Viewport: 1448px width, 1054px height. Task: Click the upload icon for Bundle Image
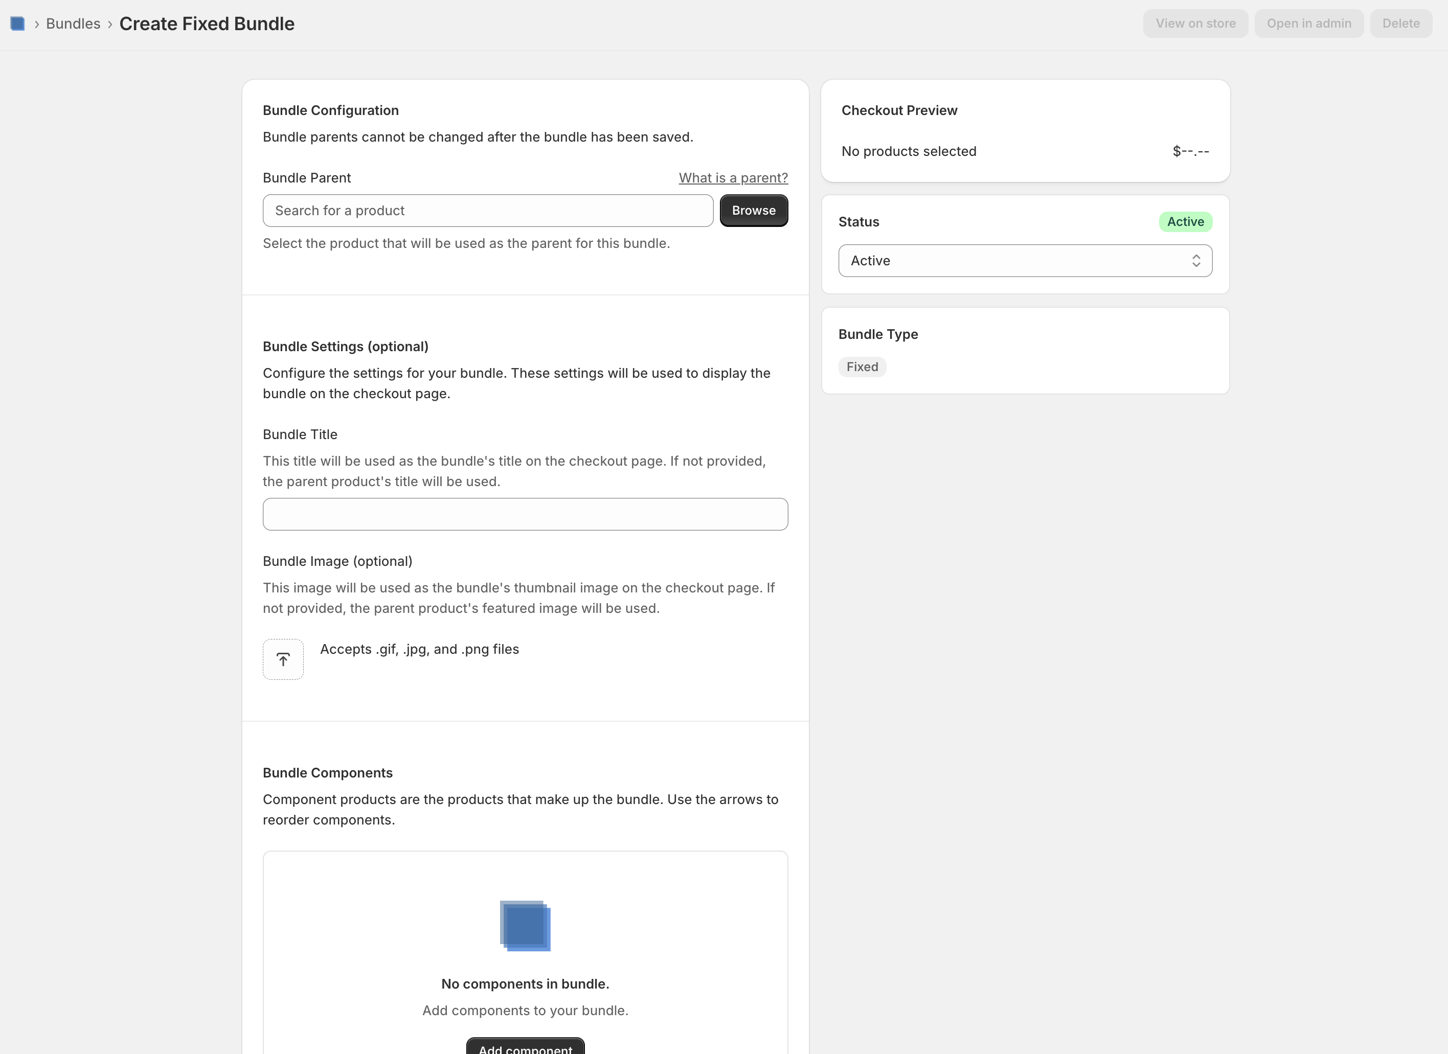pyautogui.click(x=283, y=658)
